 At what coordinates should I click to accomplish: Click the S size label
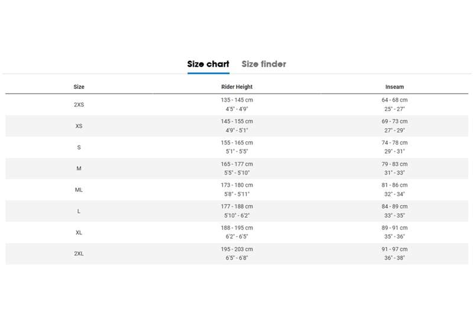point(79,147)
